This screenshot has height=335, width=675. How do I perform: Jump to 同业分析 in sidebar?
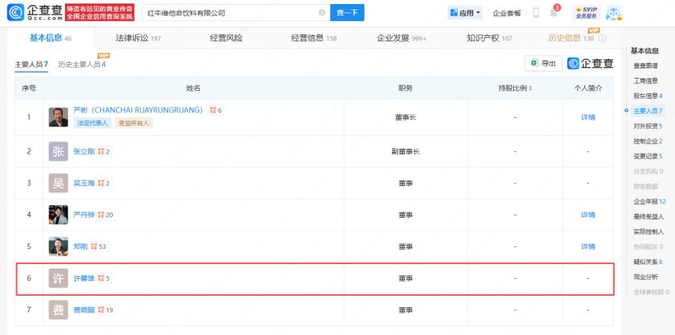pos(645,277)
